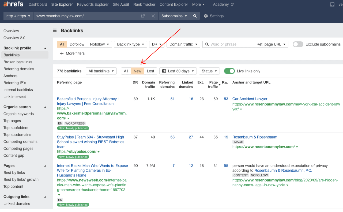
Task: Collapse the Outgoing links section
Action: (x=45, y=197)
